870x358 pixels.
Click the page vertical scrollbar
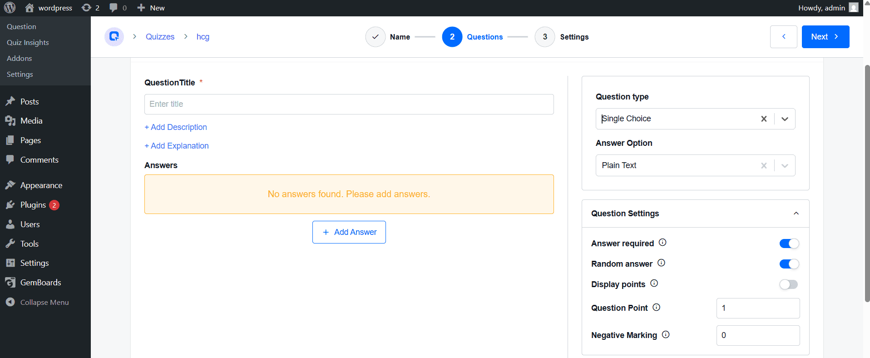point(867,184)
